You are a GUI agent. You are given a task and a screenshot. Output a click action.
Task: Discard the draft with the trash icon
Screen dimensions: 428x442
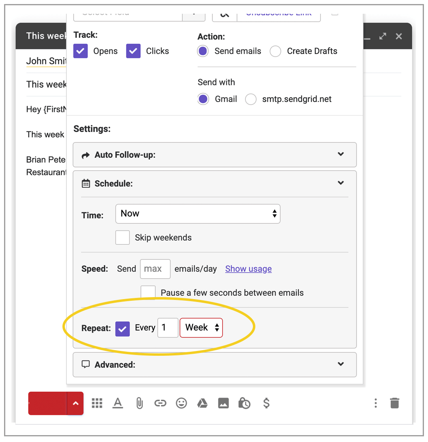[x=395, y=403]
